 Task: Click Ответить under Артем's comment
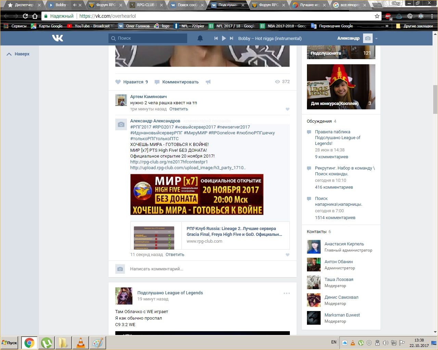click(x=179, y=109)
